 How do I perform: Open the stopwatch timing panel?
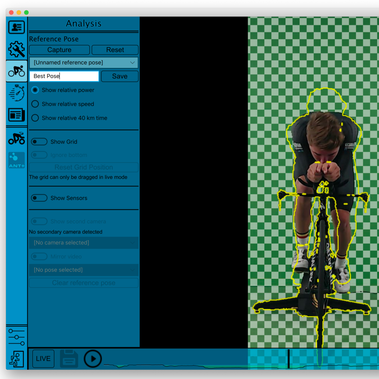16,93
